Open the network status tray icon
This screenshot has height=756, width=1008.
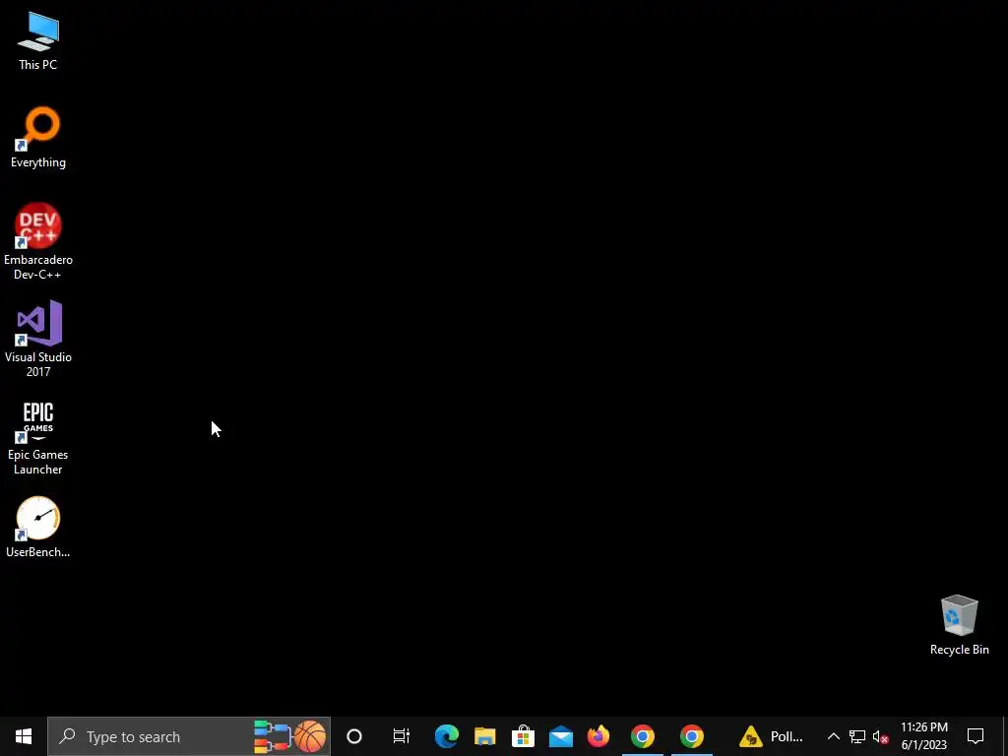[857, 736]
